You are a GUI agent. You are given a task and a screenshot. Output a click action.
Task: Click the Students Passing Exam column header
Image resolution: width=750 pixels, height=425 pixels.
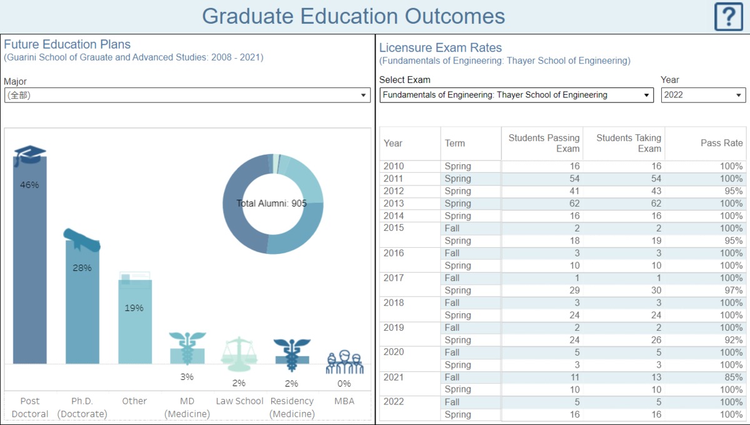pyautogui.click(x=543, y=144)
